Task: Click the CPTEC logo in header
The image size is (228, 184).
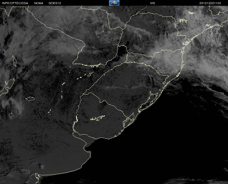Action: pos(114,3)
